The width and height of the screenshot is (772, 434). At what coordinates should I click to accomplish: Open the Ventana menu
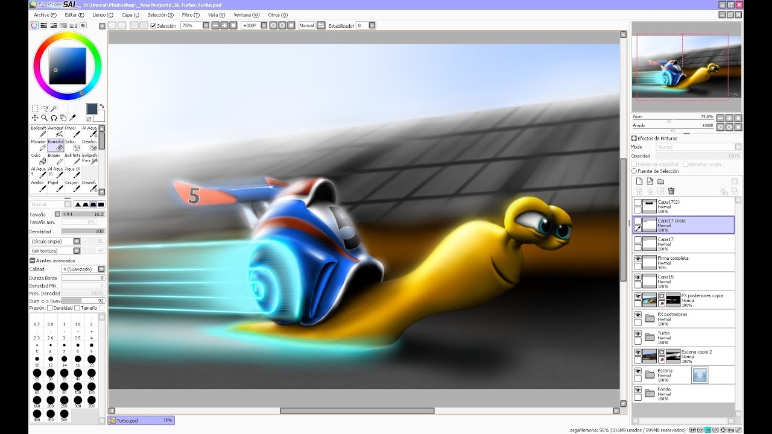click(246, 14)
